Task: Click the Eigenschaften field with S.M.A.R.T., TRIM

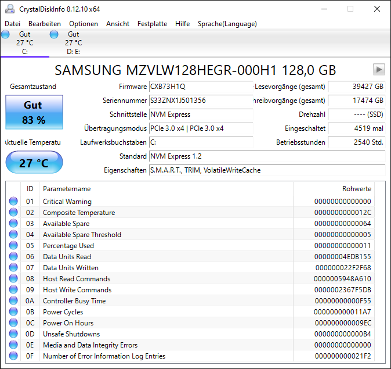Action: click(267, 170)
